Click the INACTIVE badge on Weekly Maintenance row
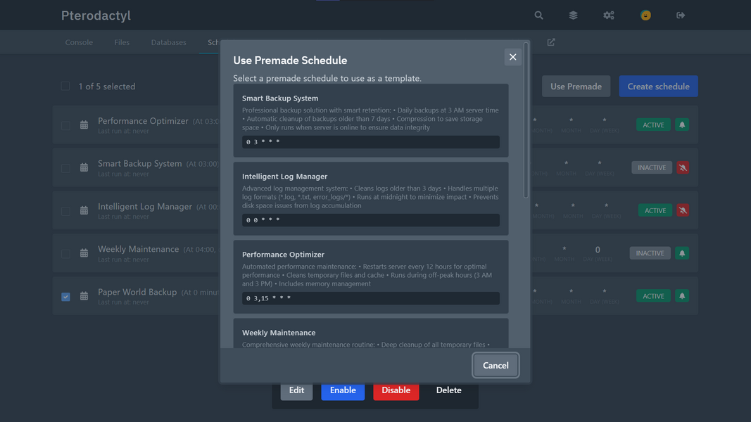The width and height of the screenshot is (751, 422). [x=650, y=253]
